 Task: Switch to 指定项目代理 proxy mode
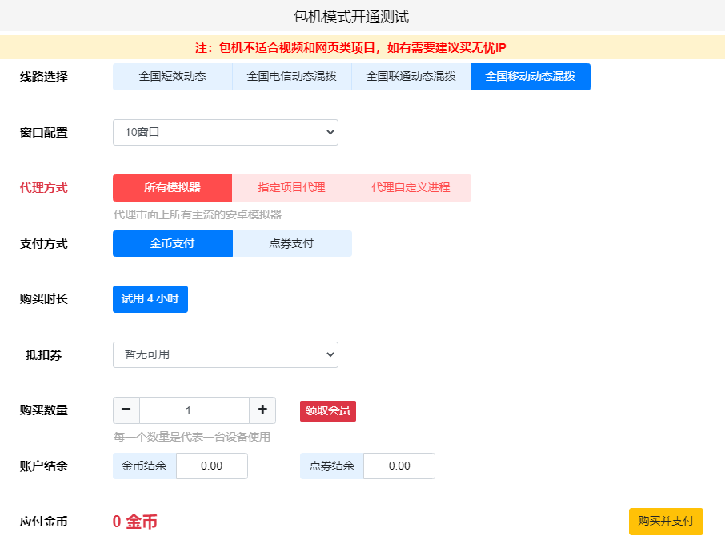pos(291,188)
